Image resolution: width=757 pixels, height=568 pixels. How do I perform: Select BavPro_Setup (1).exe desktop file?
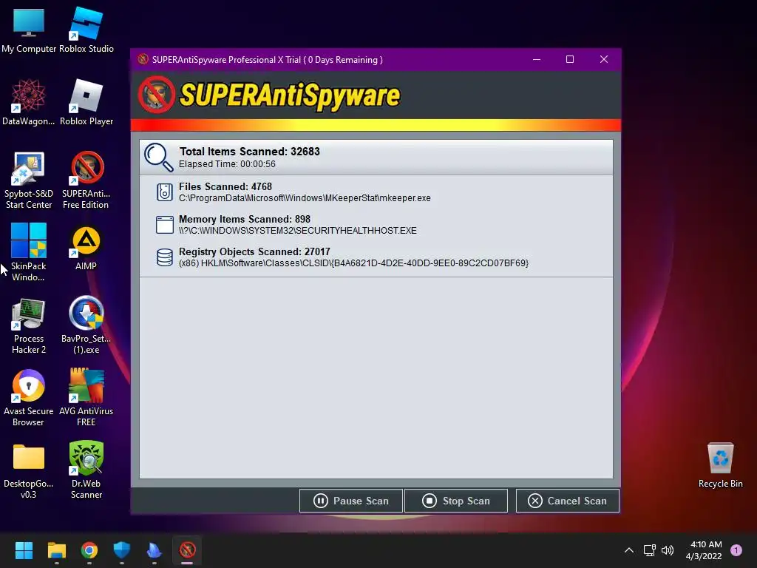coord(86,325)
